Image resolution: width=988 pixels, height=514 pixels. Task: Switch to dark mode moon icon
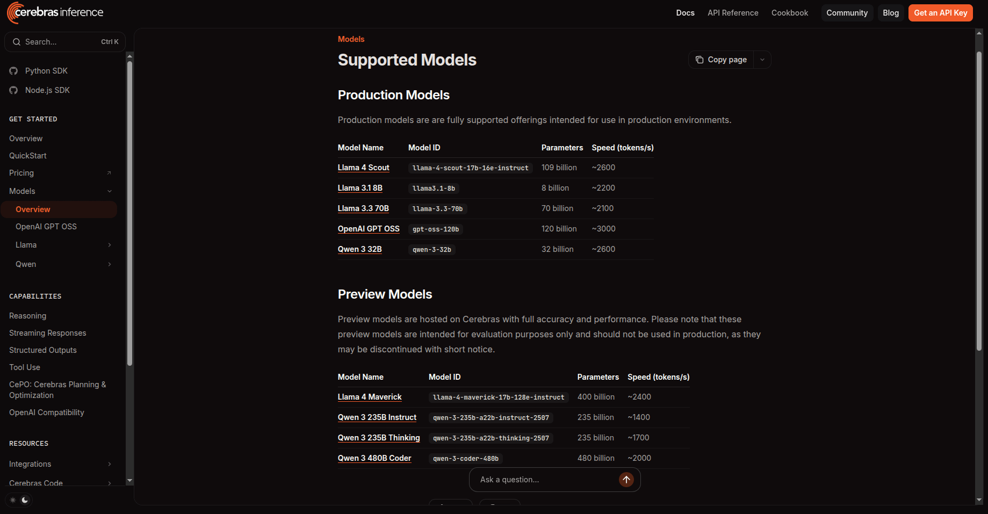[x=25, y=500]
